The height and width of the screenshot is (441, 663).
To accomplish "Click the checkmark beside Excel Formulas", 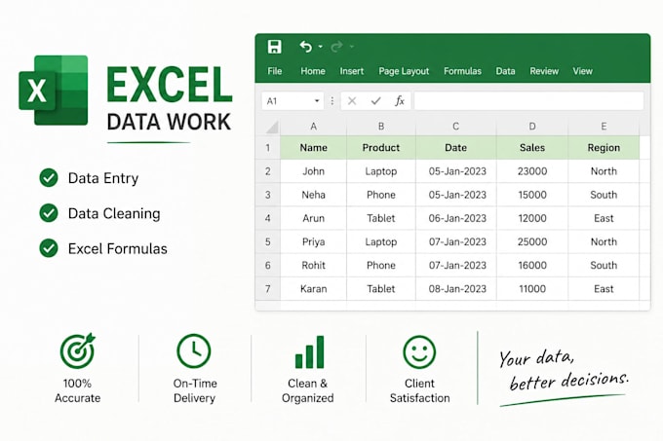I will tap(49, 248).
